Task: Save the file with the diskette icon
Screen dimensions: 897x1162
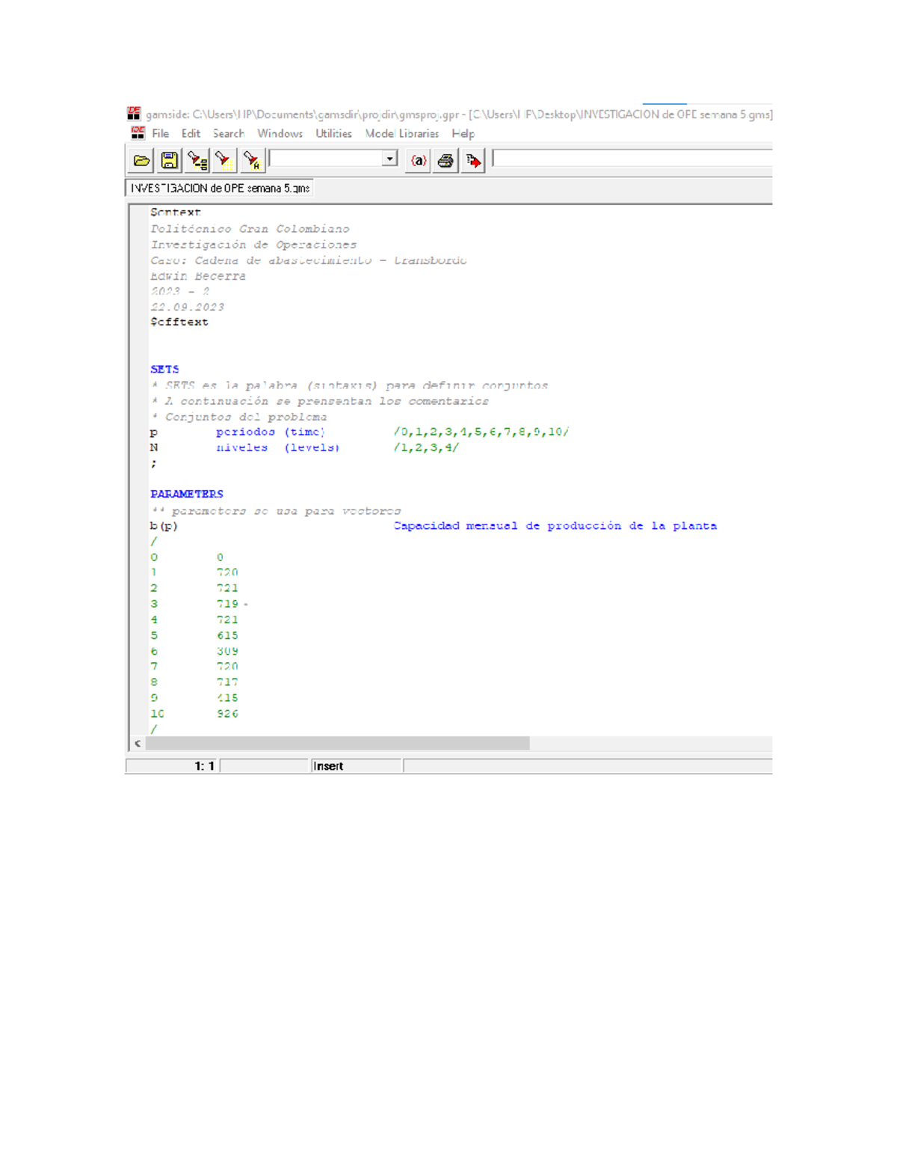Action: pos(170,160)
